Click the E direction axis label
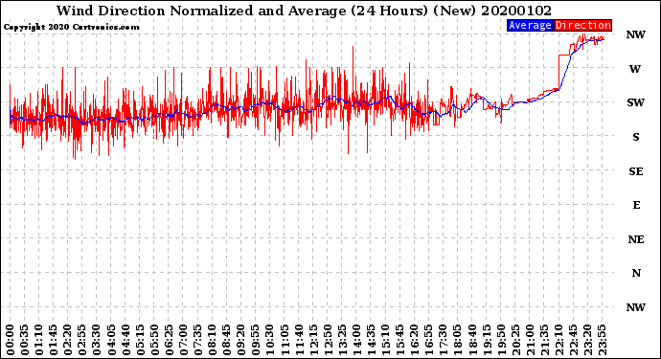661x359 pixels. pos(636,205)
